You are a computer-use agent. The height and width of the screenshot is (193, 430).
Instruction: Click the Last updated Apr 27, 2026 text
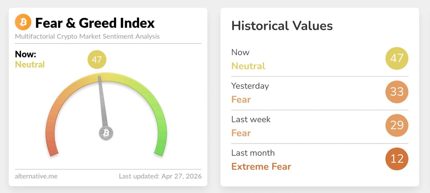(x=160, y=176)
